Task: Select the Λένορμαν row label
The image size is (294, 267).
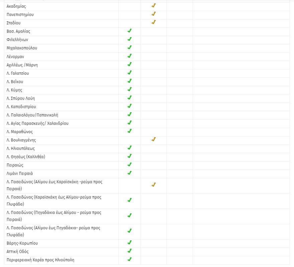Action: tap(15, 56)
